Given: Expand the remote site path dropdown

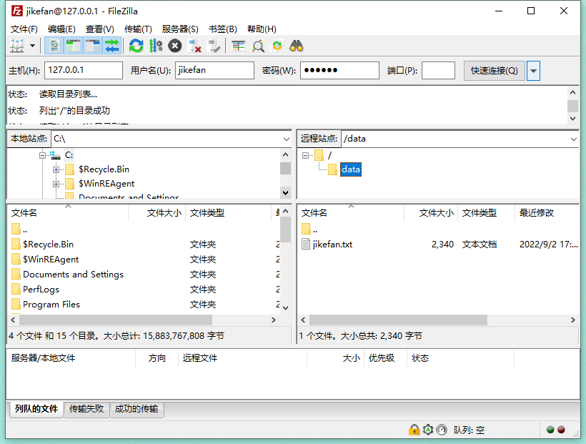Looking at the screenshot, I should click(x=573, y=139).
